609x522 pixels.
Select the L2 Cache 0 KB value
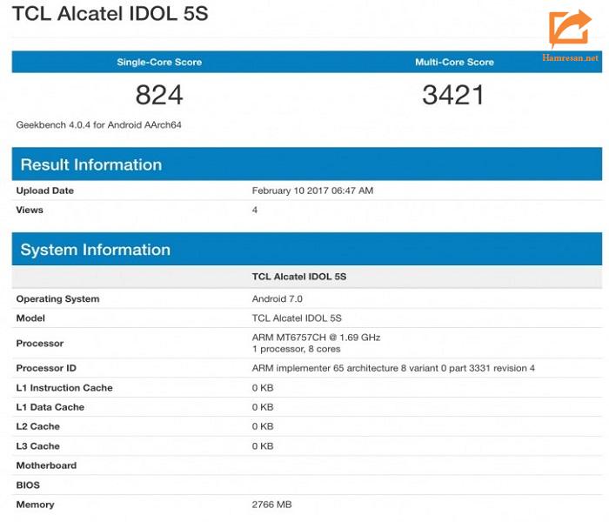263,426
